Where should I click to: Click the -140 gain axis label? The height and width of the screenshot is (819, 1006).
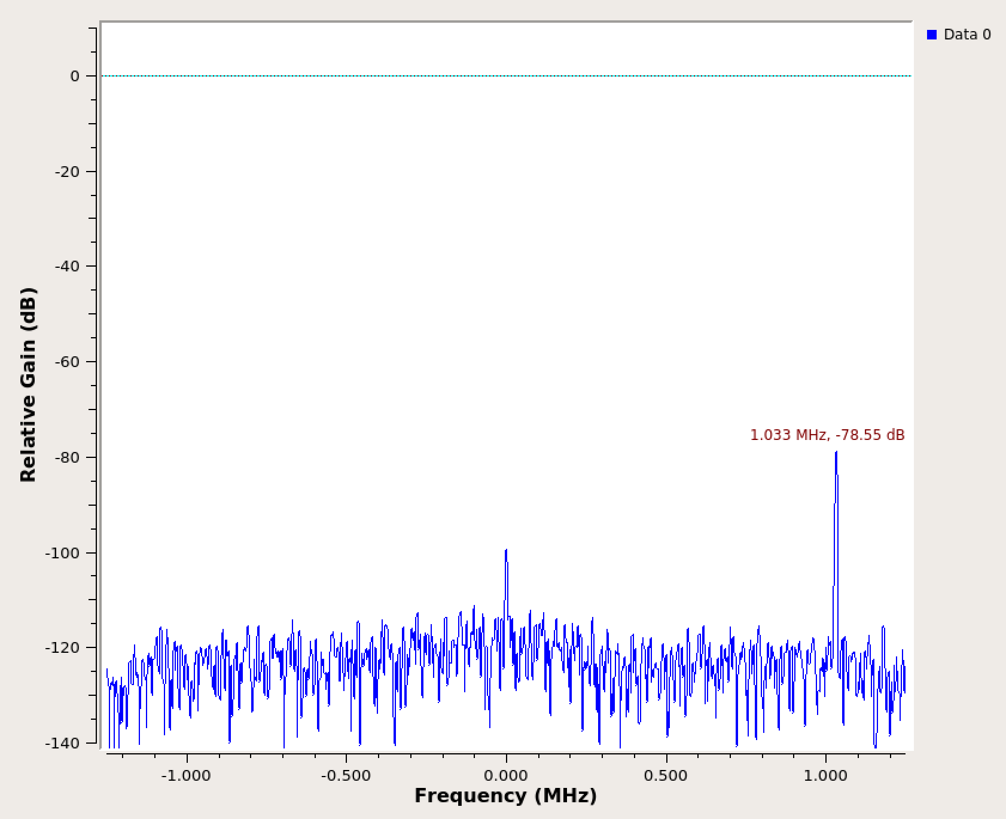63,743
